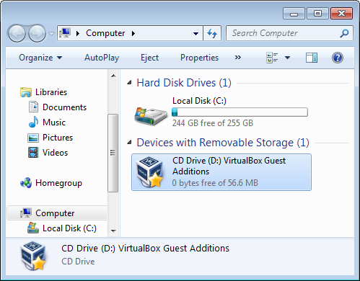Show more toolbar commands chevron
The image size is (360, 281).
[x=238, y=58]
